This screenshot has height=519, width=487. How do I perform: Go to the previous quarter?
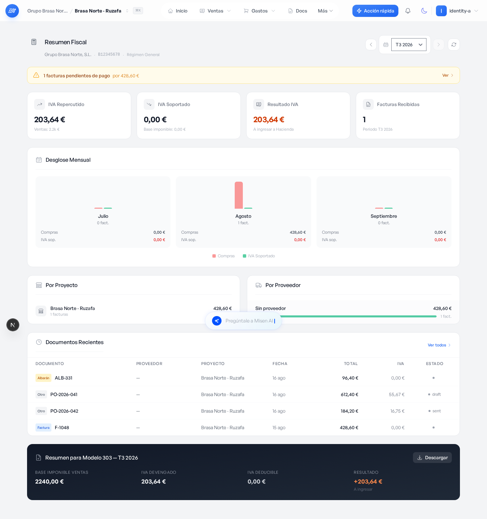tap(371, 45)
